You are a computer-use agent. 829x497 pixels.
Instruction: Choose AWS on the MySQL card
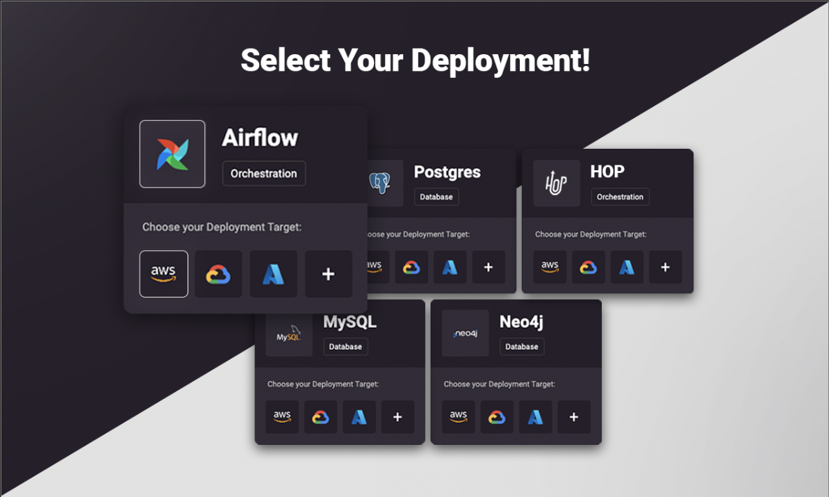point(282,416)
